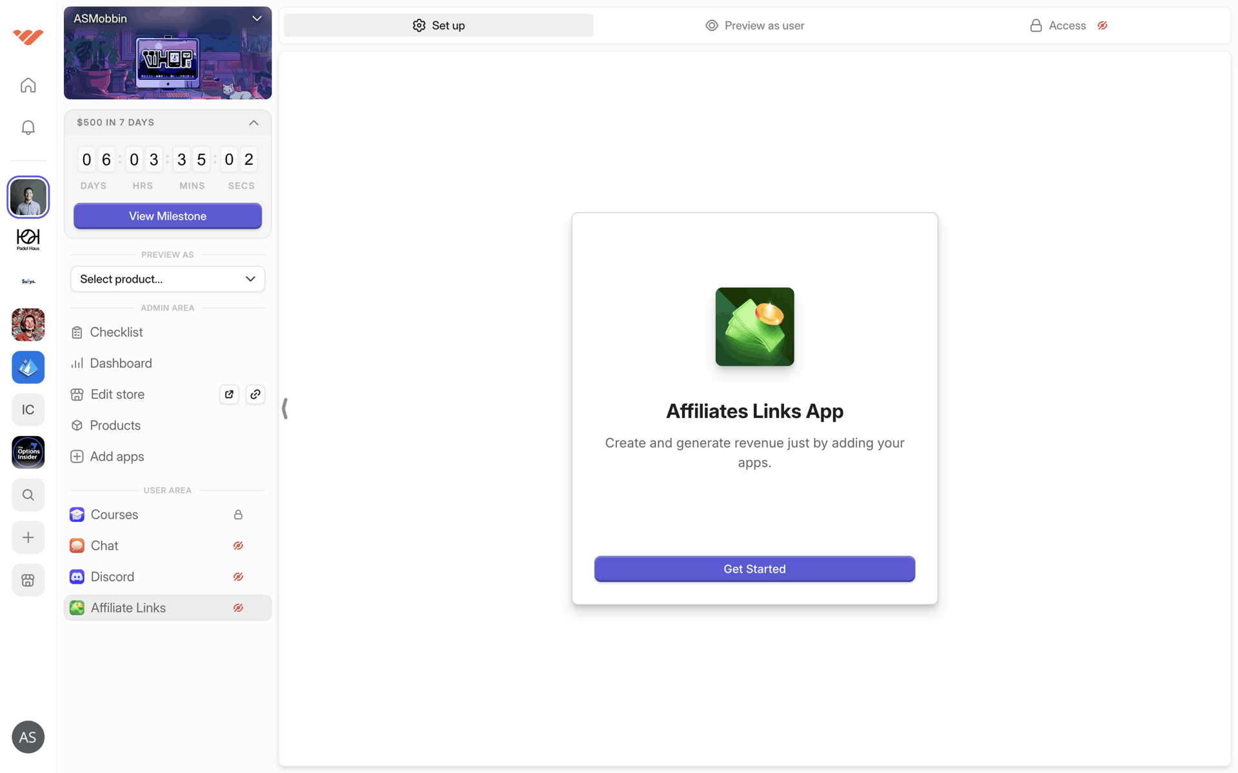Open store in new tab icon
The height and width of the screenshot is (773, 1238).
pos(229,394)
